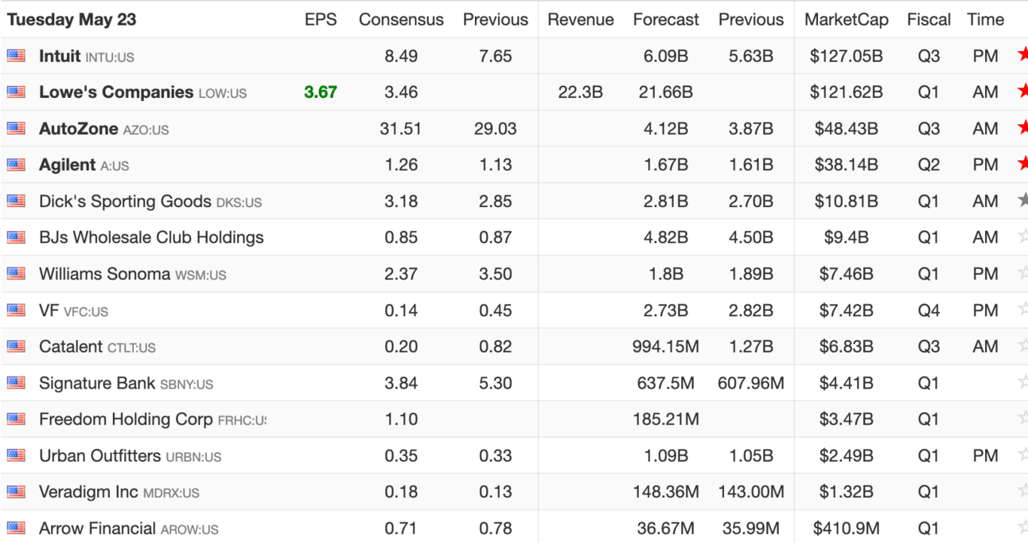
Task: Select AutoZone consensus value 31.51
Action: 401,128
